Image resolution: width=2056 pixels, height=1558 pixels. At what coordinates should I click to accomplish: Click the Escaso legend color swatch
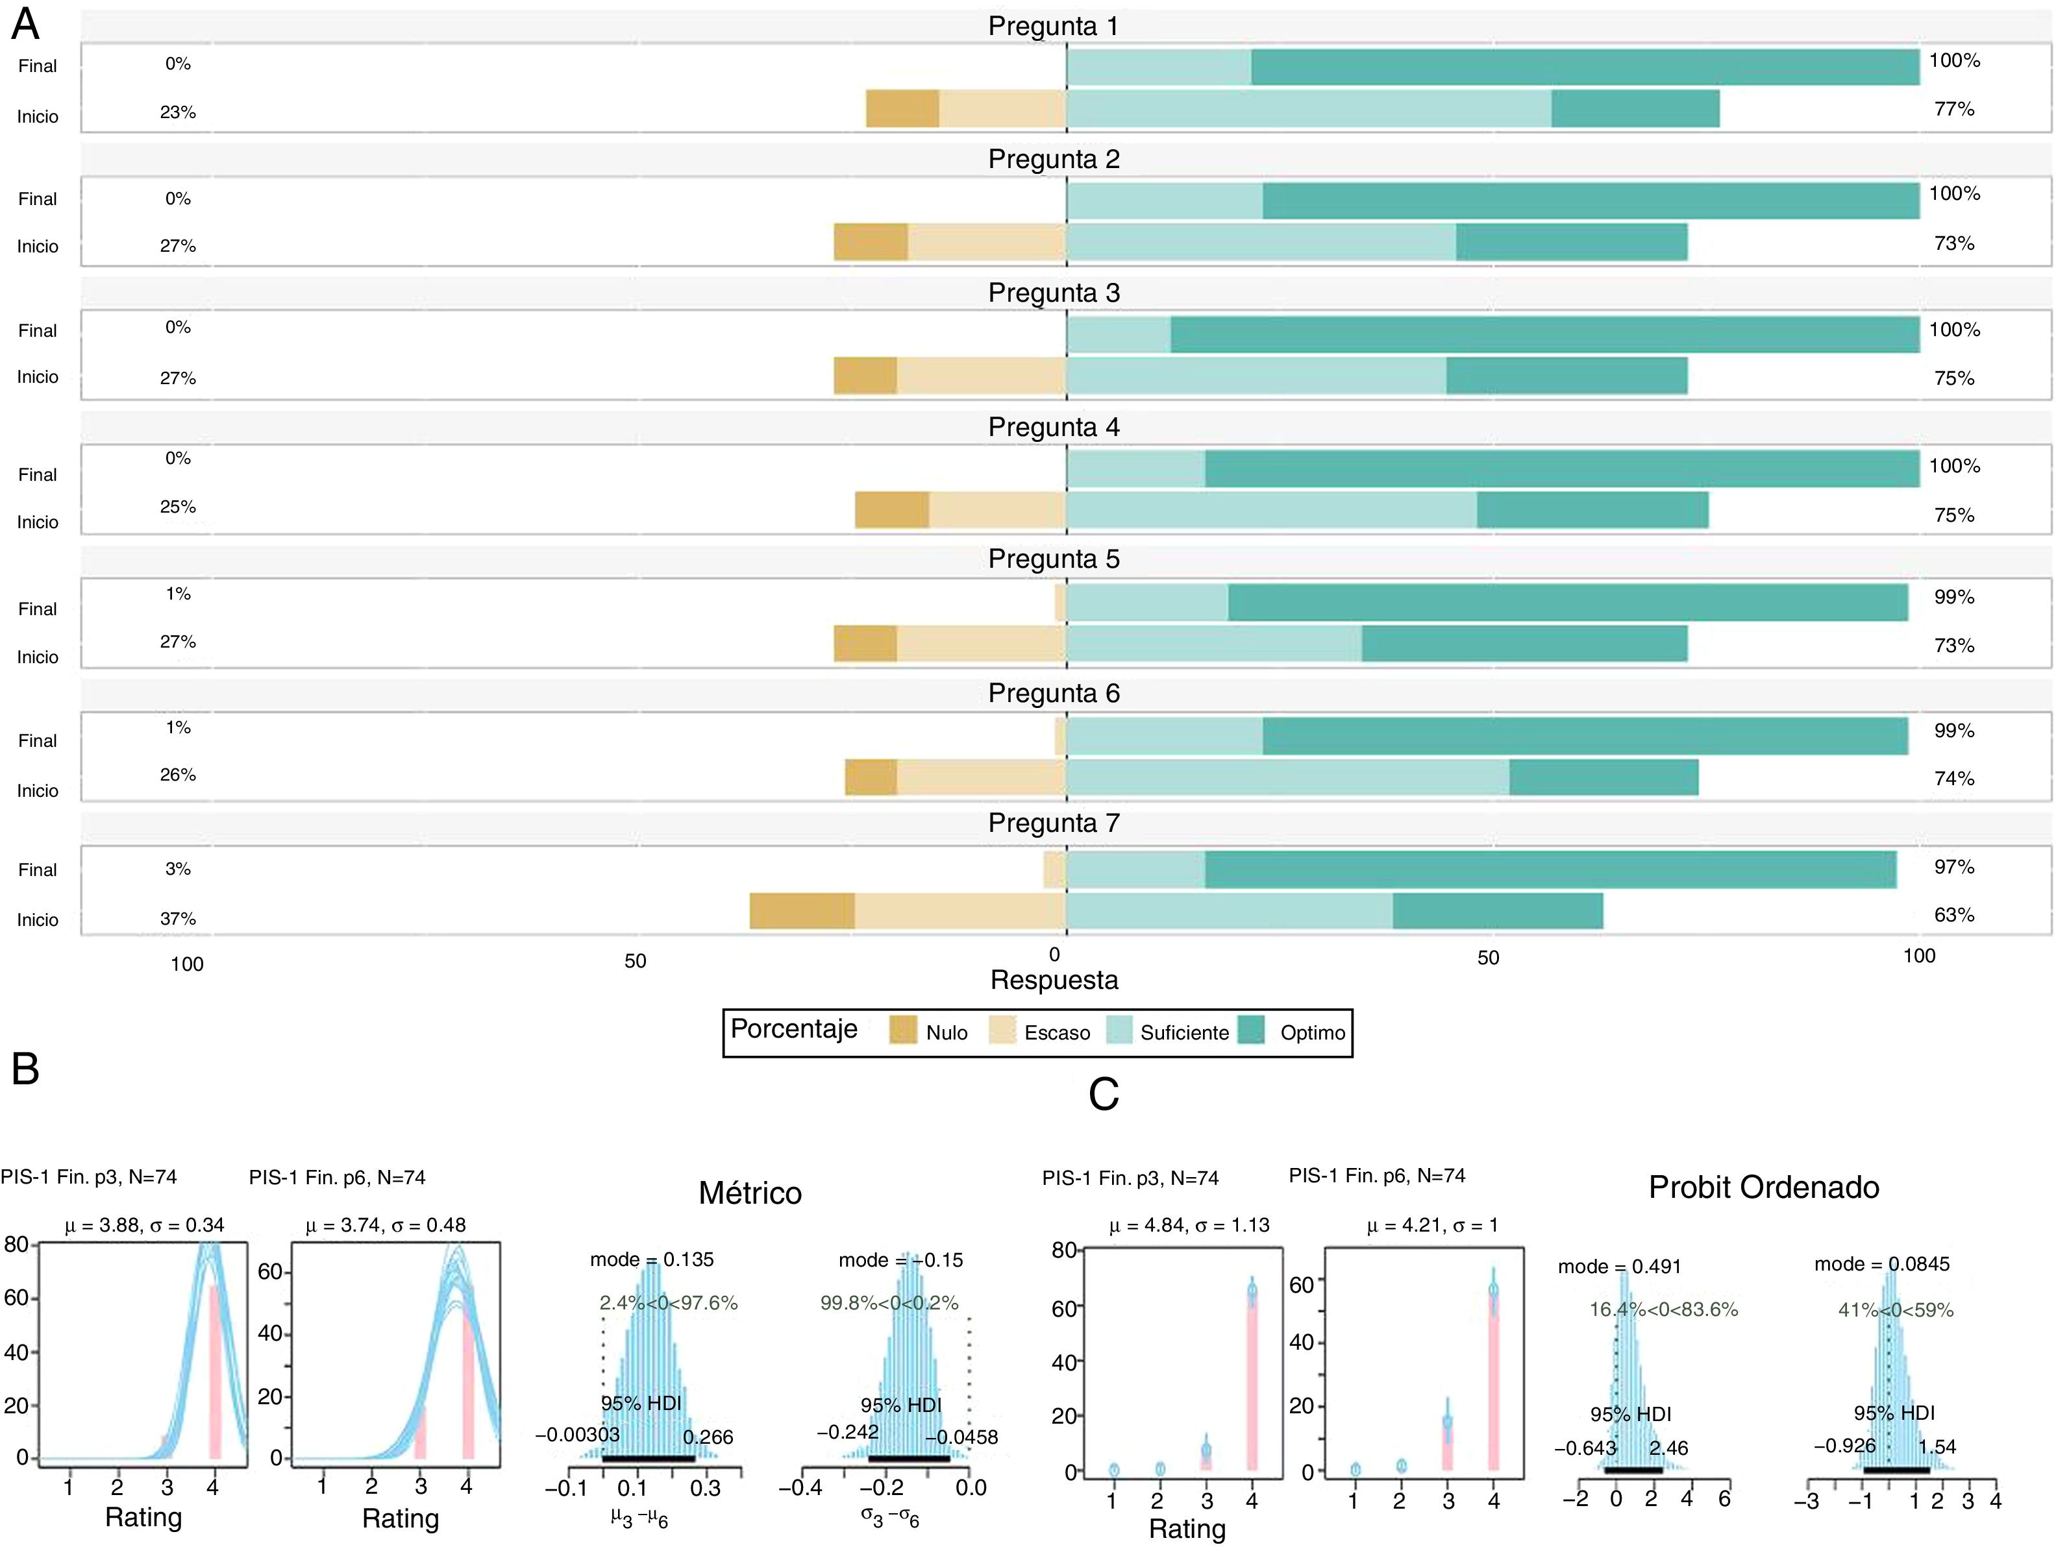click(1002, 1030)
